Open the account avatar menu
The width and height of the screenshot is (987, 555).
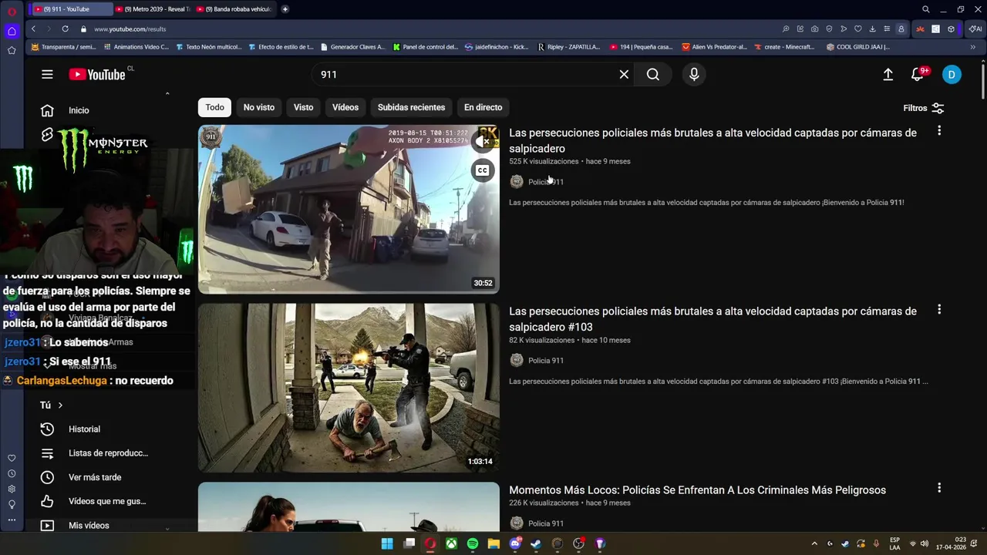952,74
